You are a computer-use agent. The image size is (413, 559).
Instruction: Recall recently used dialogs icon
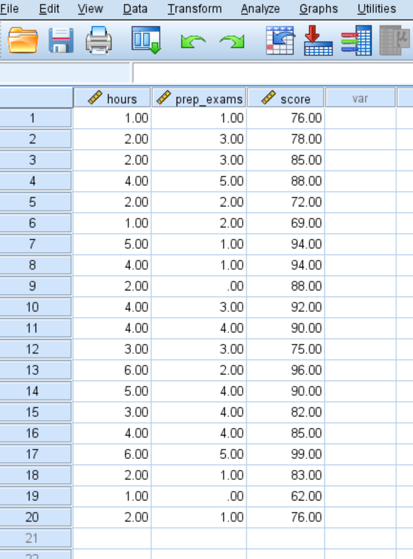click(146, 40)
